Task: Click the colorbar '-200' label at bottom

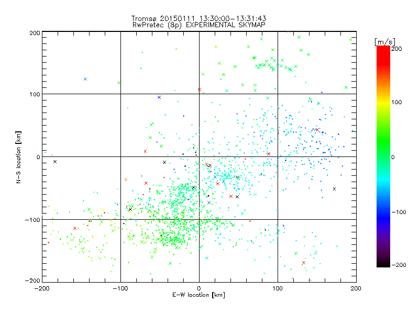Action: [399, 265]
